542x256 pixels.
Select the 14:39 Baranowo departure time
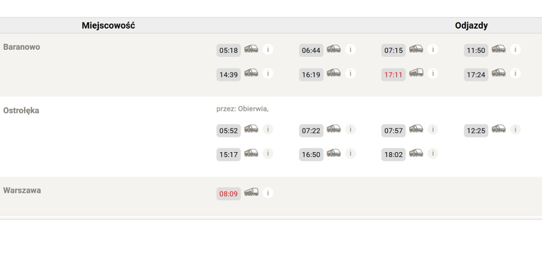228,75
